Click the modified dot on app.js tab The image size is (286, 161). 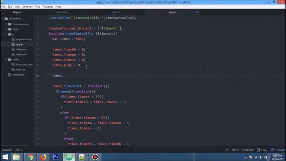click(197, 12)
